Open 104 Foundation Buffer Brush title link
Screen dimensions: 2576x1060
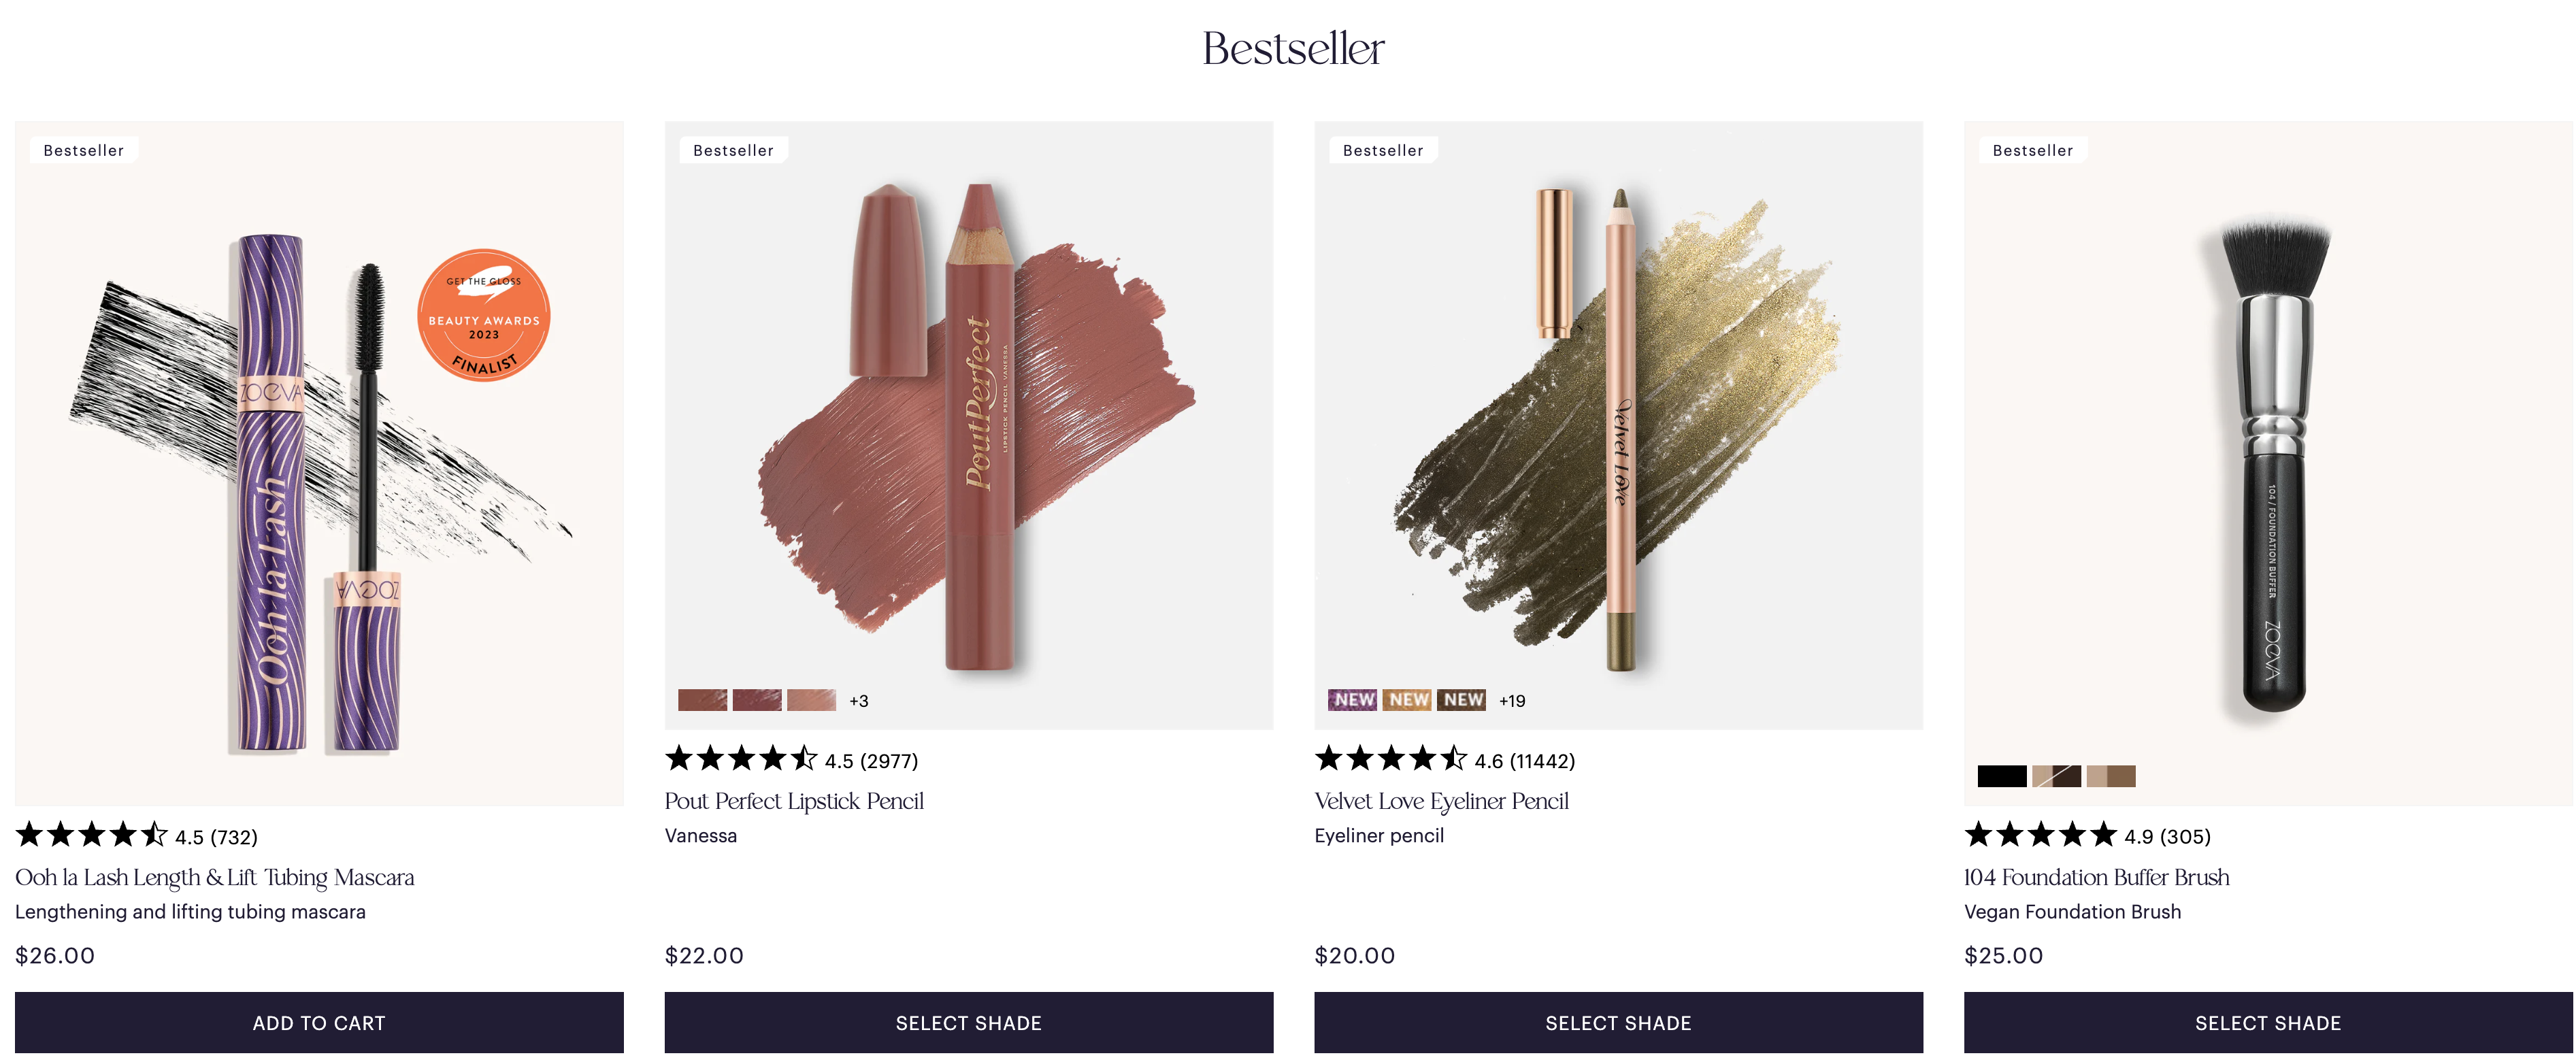coord(2097,877)
